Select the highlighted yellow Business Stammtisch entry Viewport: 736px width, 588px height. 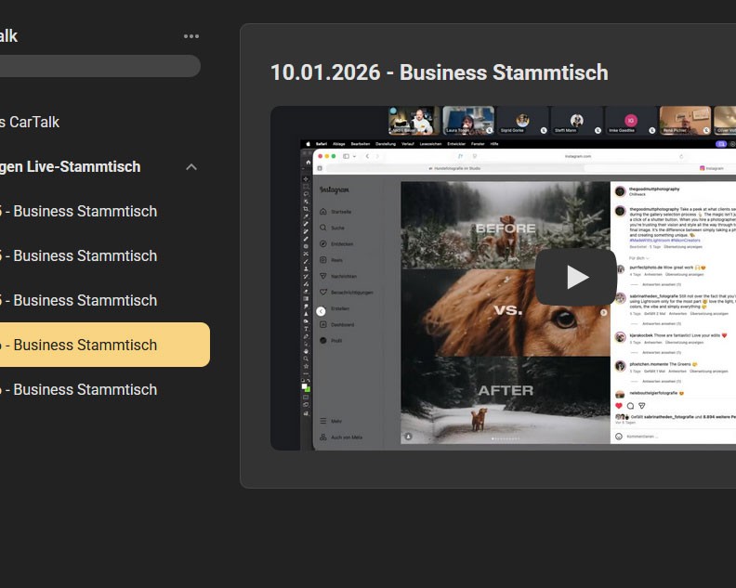[x=105, y=345]
